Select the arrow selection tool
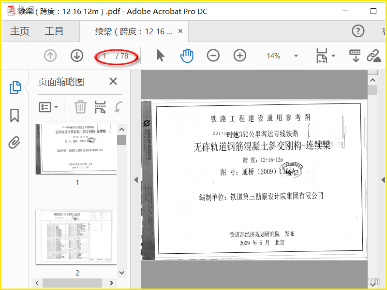Screen dimensions: 387x290 pos(161,56)
